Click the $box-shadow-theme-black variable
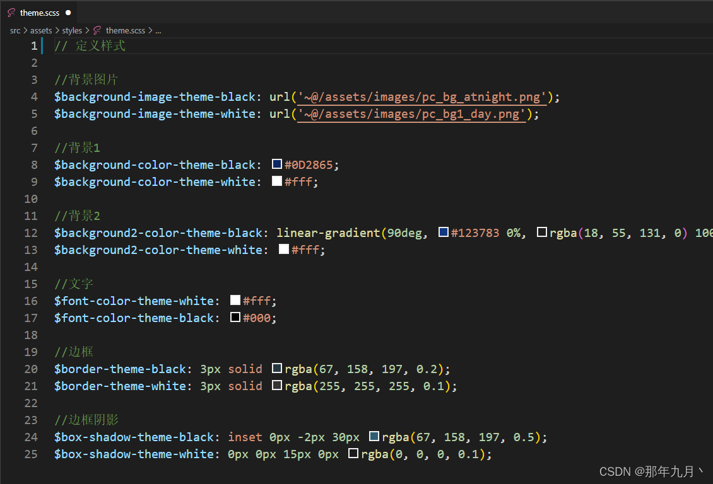713x484 pixels. click(x=134, y=437)
